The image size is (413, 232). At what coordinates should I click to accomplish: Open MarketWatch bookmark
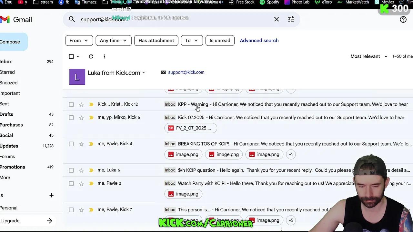click(353, 2)
